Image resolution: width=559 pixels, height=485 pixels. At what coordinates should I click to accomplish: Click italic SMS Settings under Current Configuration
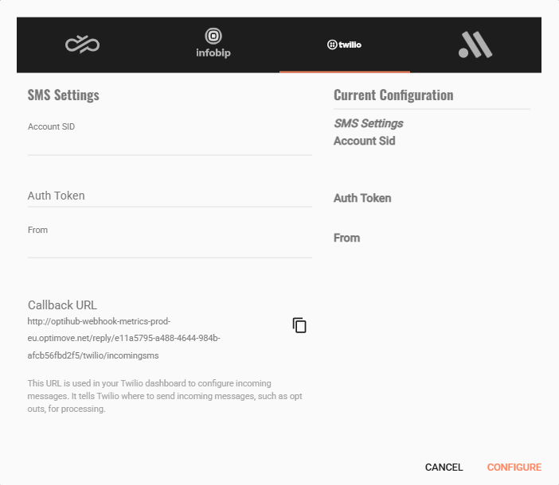pos(369,123)
